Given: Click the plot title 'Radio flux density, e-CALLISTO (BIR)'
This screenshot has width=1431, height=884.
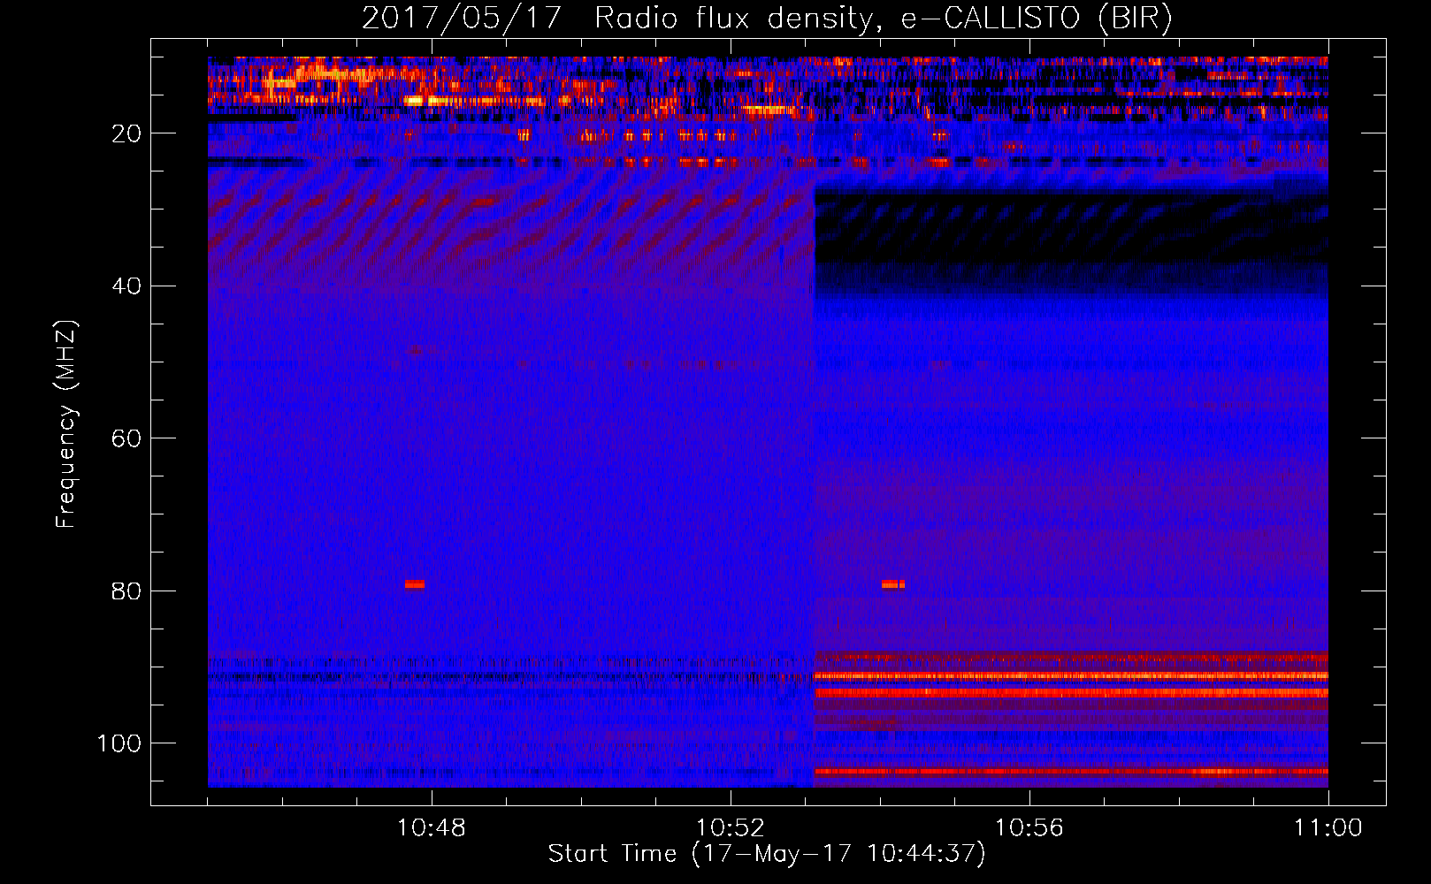Looking at the screenshot, I should click(x=883, y=18).
